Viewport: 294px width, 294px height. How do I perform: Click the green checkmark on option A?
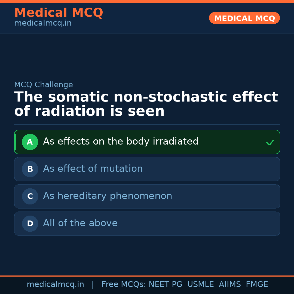click(x=270, y=142)
